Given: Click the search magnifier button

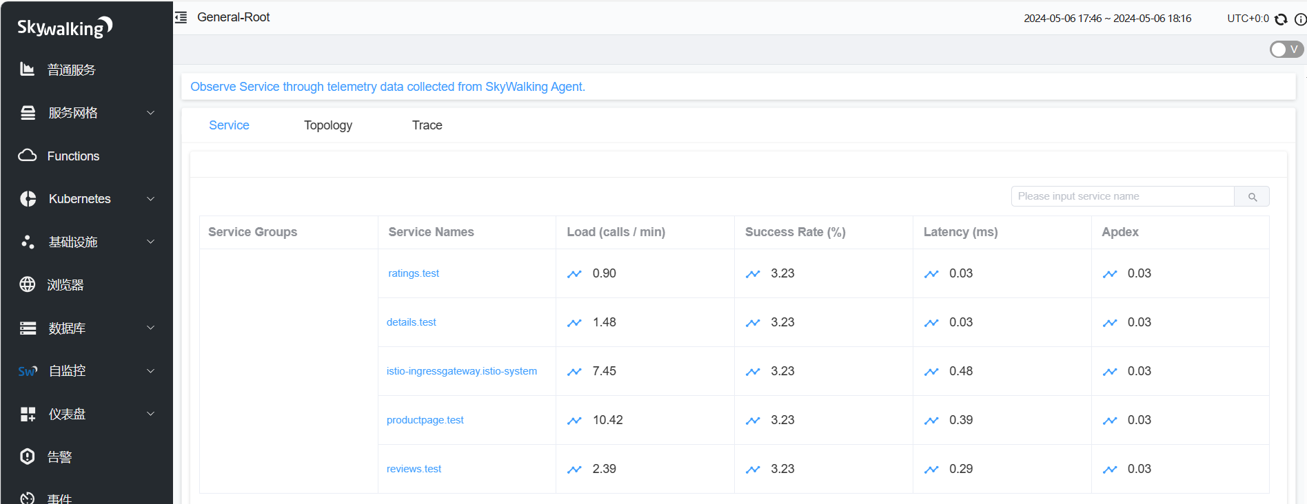Looking at the screenshot, I should pos(1252,196).
